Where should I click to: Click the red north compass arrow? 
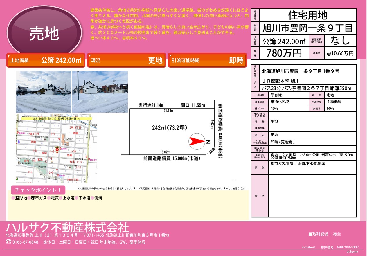(197, 141)
